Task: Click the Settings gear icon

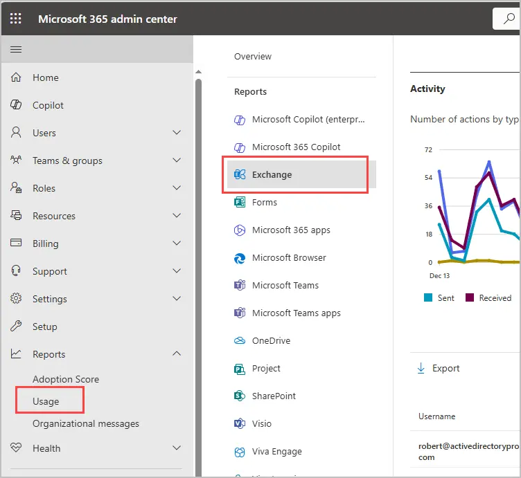Action: click(x=16, y=298)
